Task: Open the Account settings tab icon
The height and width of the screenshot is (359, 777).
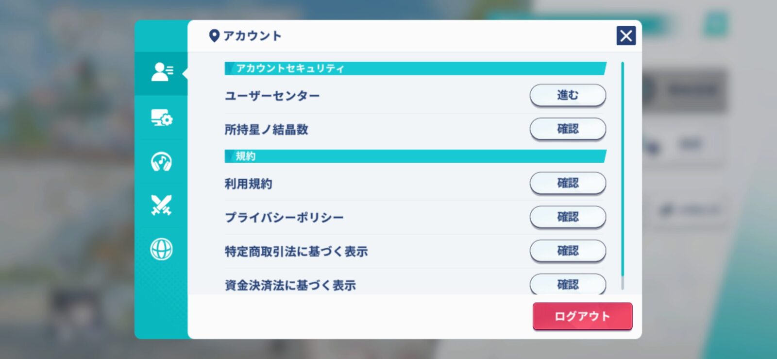Action: click(x=161, y=72)
